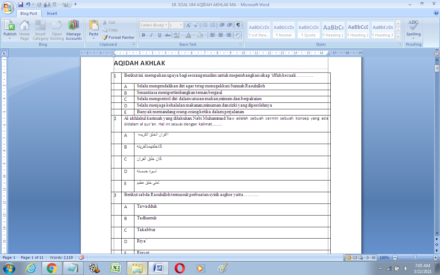Toggle show paragraph marks

click(x=238, y=25)
